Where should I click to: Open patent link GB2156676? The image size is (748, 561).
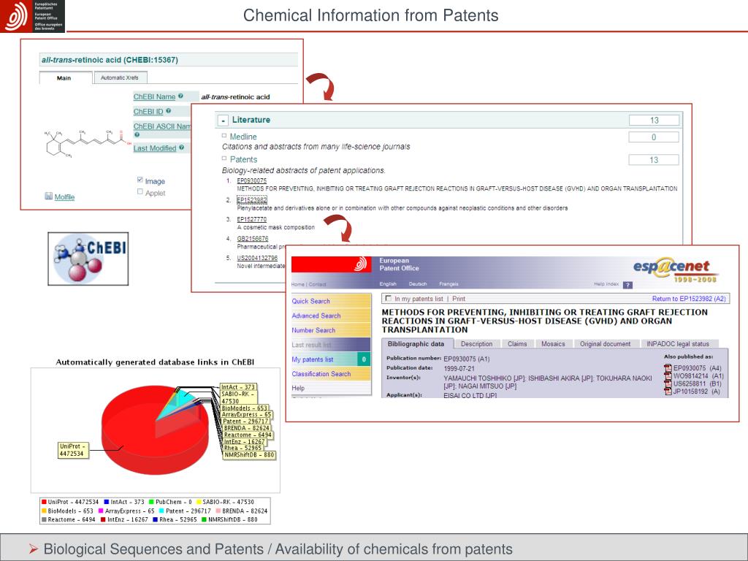click(253, 239)
